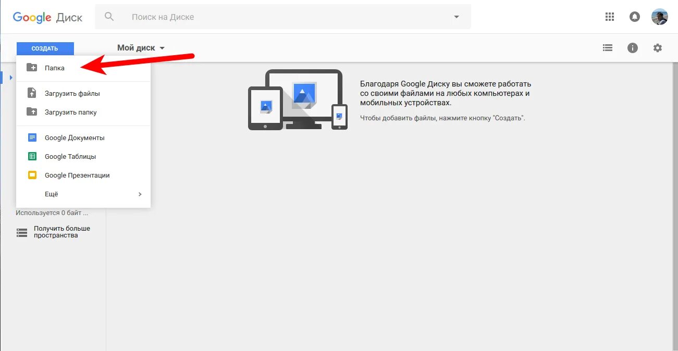
Task: Switch to list view layout icon
Action: click(x=607, y=48)
